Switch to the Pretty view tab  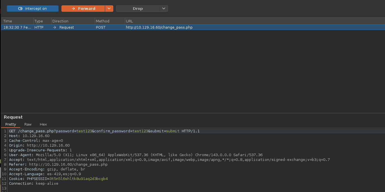pos(11,124)
